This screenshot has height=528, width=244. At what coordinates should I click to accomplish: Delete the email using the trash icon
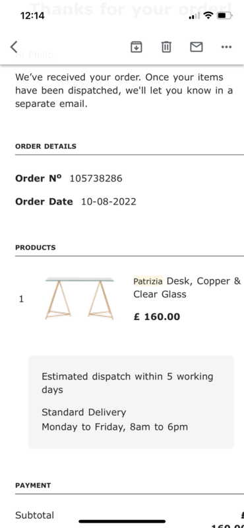click(x=166, y=47)
